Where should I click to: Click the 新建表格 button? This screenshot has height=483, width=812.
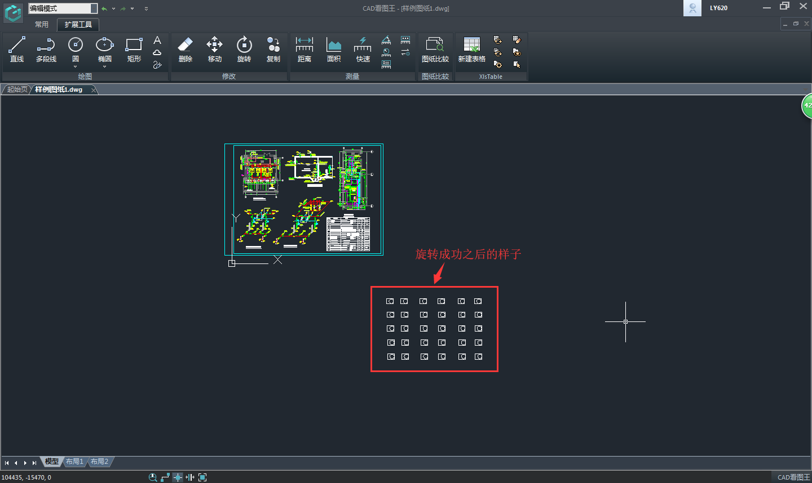coord(471,49)
